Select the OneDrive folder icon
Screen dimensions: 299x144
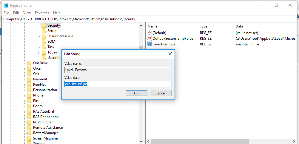tap(29, 63)
